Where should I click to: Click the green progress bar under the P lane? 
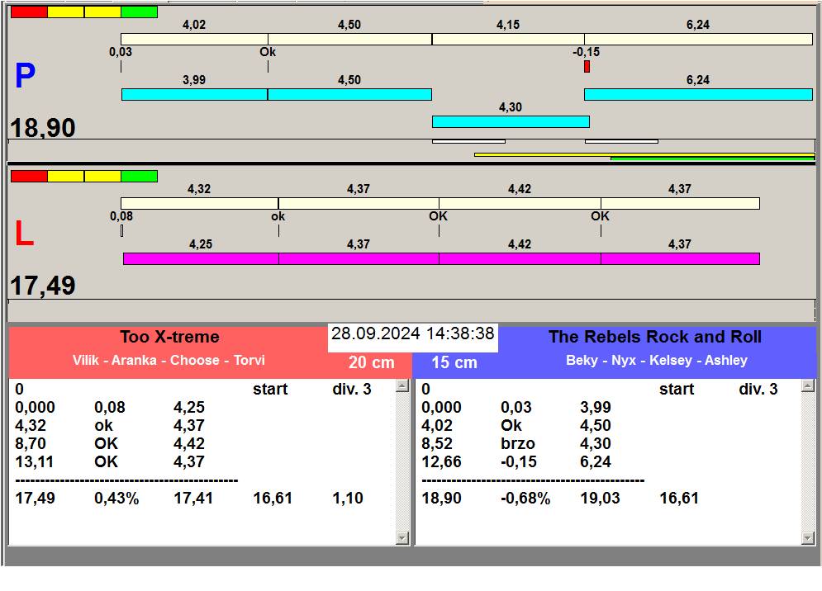pos(712,158)
